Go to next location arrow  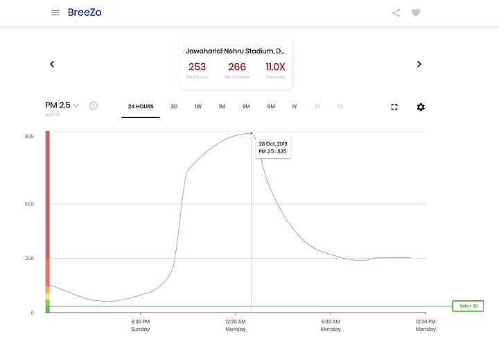tap(419, 64)
